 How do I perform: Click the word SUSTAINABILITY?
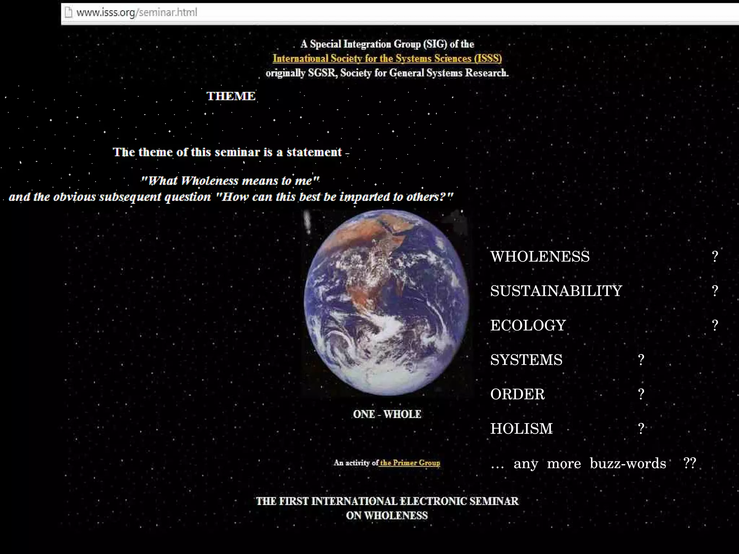click(x=556, y=291)
